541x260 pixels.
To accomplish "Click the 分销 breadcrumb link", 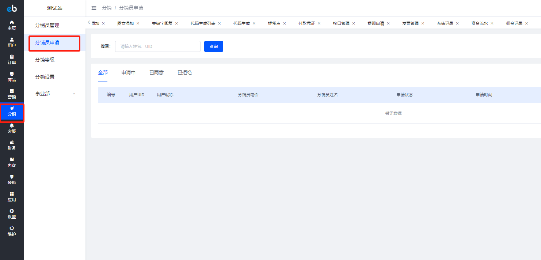I will pos(107,8).
